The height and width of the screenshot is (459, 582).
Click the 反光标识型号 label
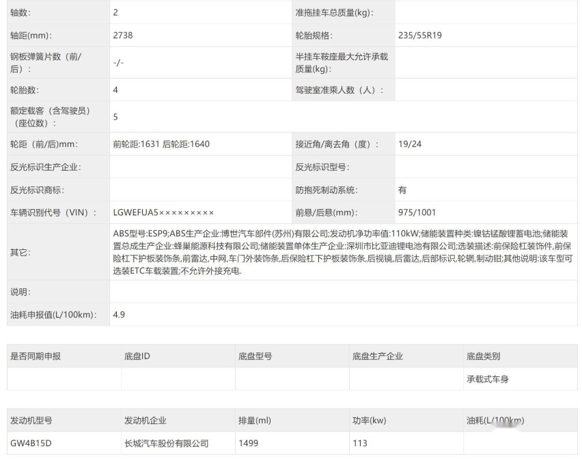[x=322, y=167]
